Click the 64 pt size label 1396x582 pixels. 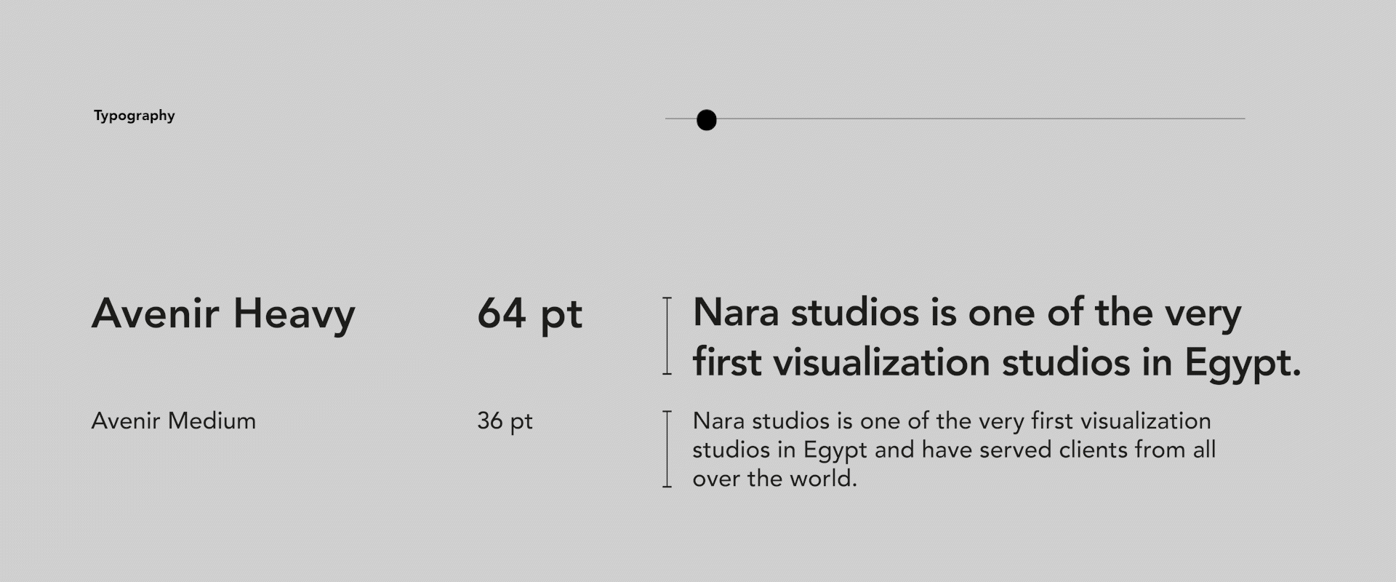529,314
